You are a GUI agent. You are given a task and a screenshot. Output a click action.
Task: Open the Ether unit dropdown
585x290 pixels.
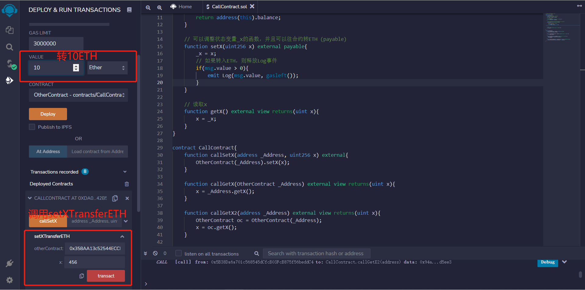point(107,68)
